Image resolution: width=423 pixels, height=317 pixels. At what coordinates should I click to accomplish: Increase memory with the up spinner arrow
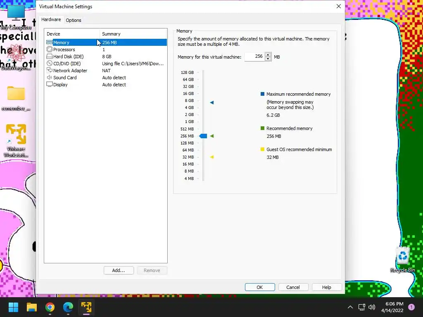click(x=268, y=55)
